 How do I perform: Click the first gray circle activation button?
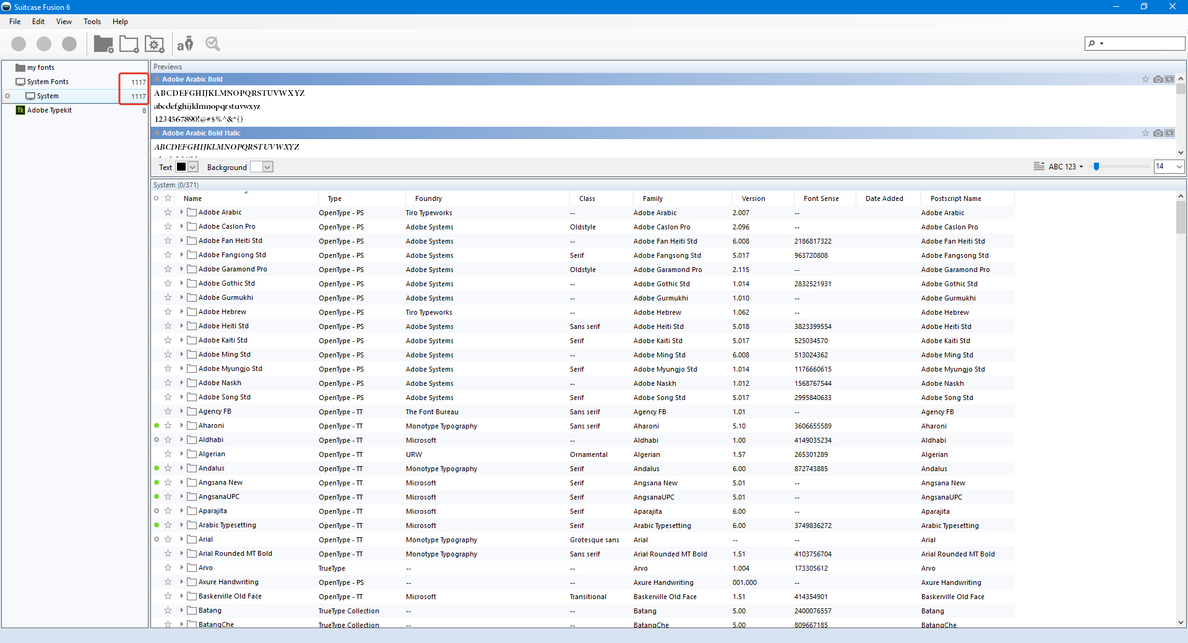(19, 44)
